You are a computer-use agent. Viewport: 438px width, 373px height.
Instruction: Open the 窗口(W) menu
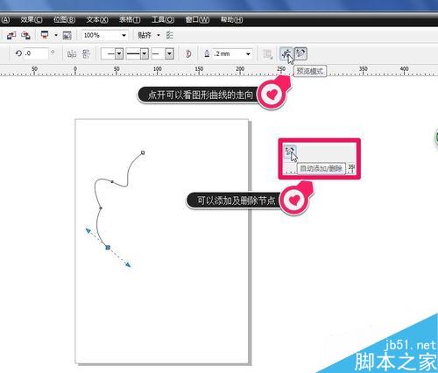pos(197,20)
